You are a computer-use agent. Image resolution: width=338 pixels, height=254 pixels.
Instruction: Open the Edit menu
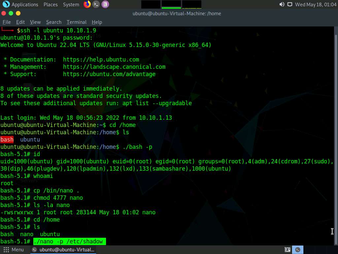pyautogui.click(x=20, y=22)
